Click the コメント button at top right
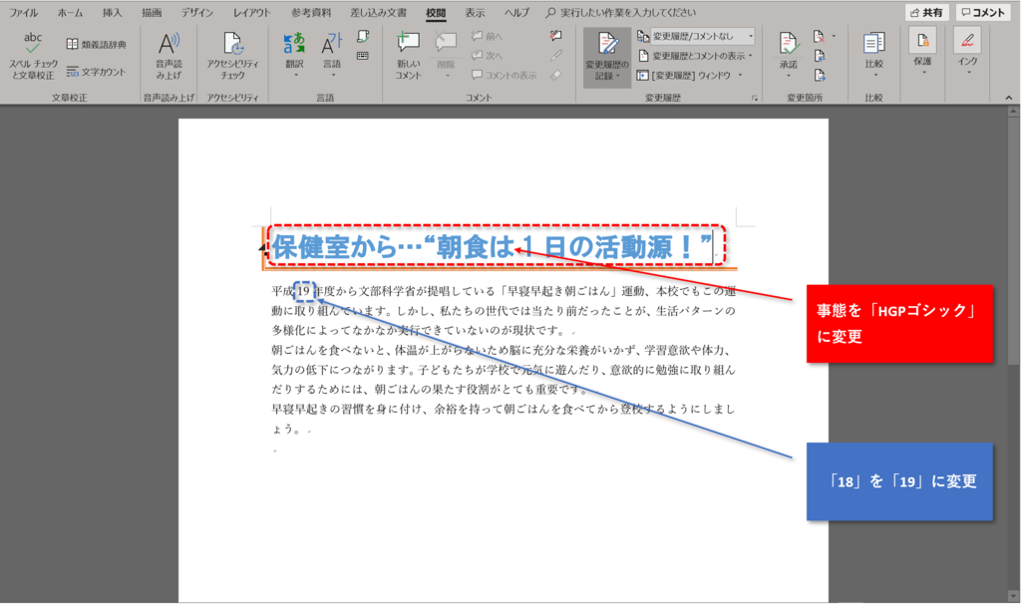Image resolution: width=1021 pixels, height=605 pixels. click(x=983, y=12)
